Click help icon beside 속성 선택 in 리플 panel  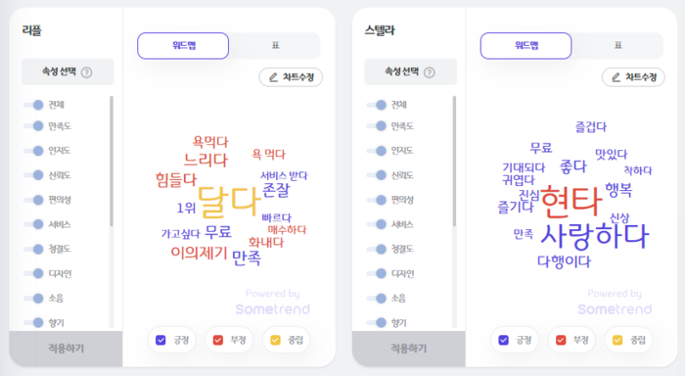tap(86, 72)
